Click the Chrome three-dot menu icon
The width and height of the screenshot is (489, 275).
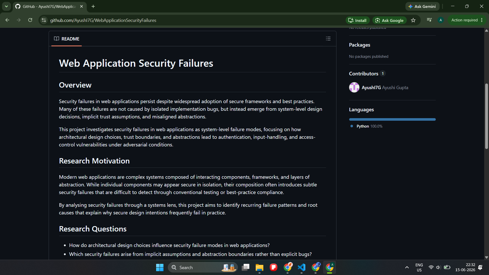pos(482,20)
